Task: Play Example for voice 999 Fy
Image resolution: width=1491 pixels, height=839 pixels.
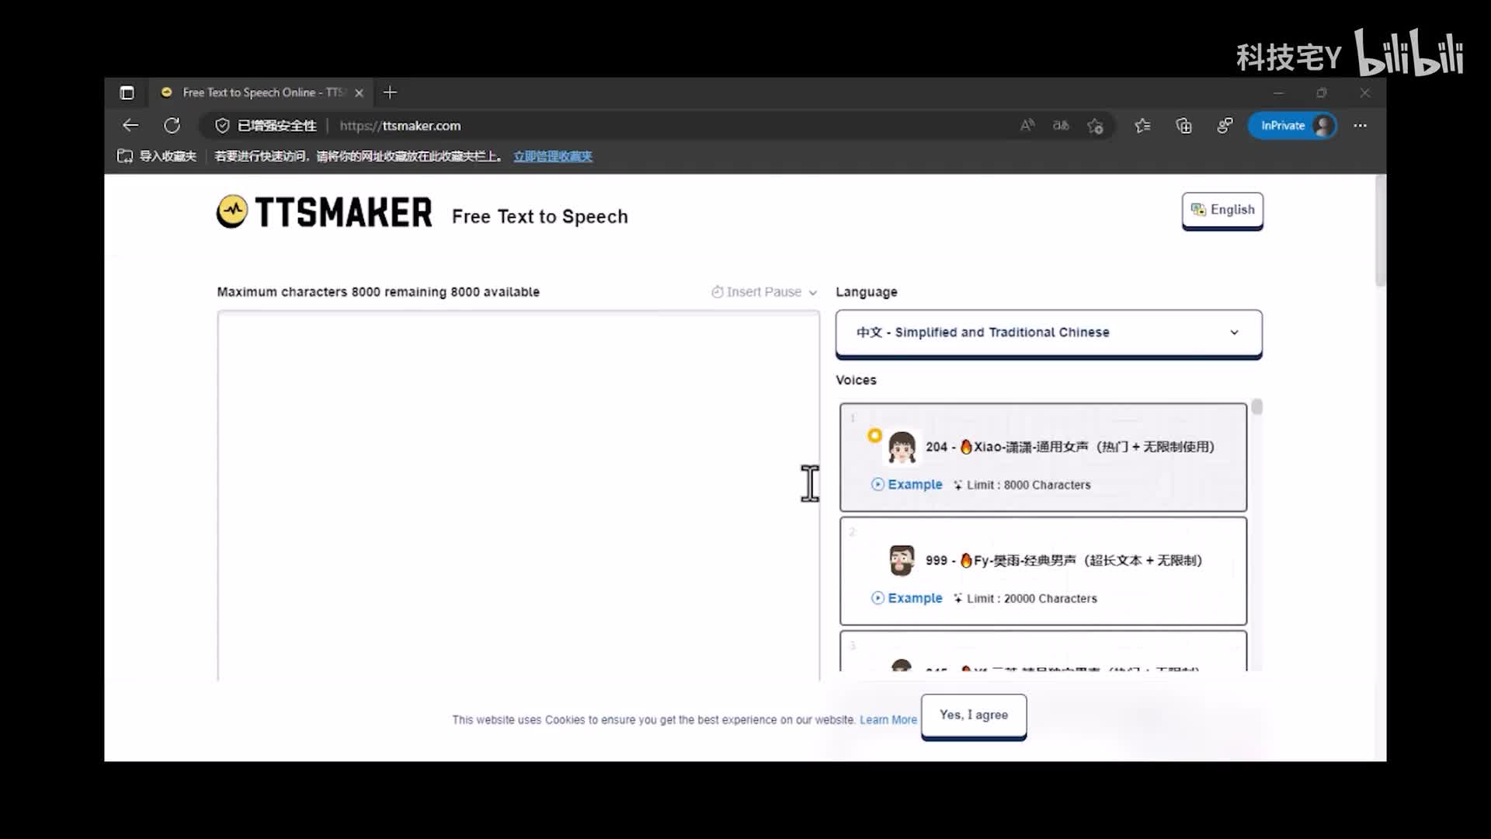Action: point(906,598)
